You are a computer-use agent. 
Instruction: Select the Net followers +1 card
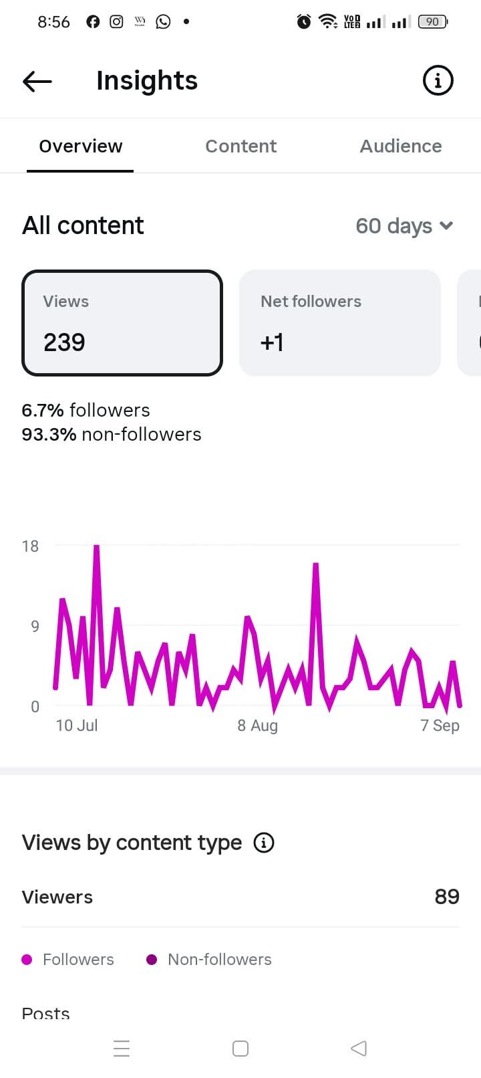pos(340,323)
